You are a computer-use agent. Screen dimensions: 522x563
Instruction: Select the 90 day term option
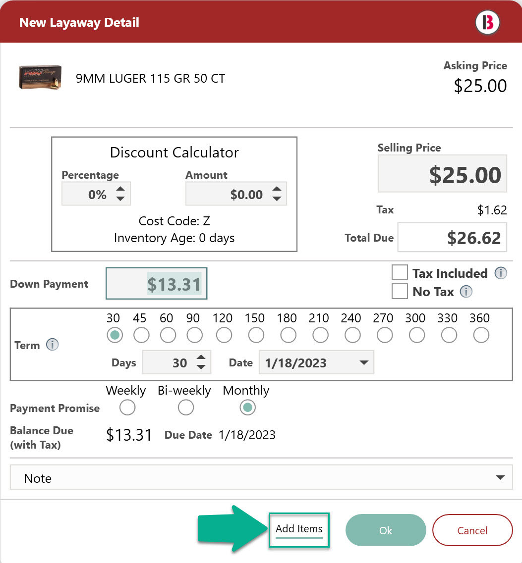coord(194,335)
